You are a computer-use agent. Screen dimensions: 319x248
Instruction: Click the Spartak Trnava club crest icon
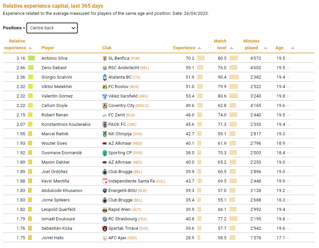105,228
